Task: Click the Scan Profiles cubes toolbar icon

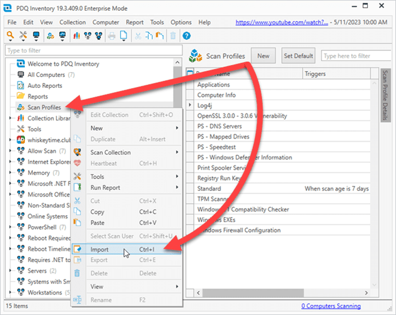Action: pos(50,36)
